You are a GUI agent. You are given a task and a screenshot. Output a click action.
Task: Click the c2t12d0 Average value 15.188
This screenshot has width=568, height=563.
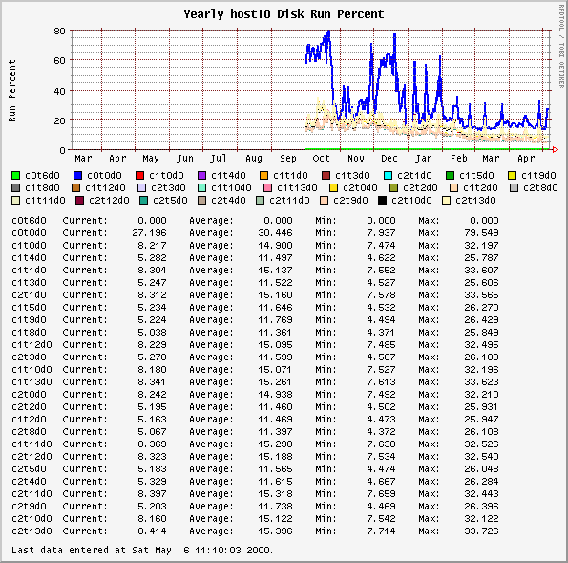(275, 456)
